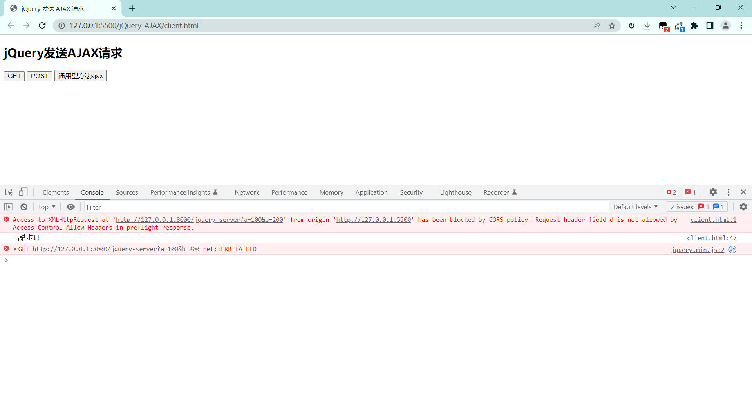Image resolution: width=752 pixels, height=399 pixels.
Task: Switch to the Console tab
Action: [92, 192]
